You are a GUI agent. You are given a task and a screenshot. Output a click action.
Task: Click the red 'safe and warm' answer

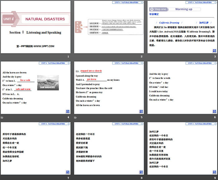coord(23,89)
